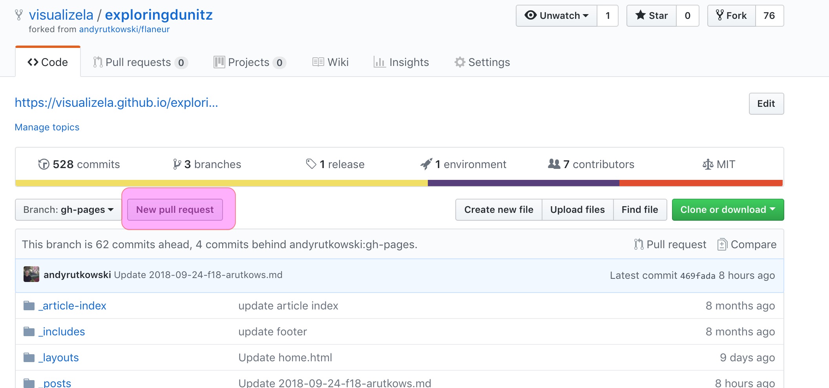The image size is (829, 388).
Task: Click the folder icon of _layouts
Action: pos(29,357)
